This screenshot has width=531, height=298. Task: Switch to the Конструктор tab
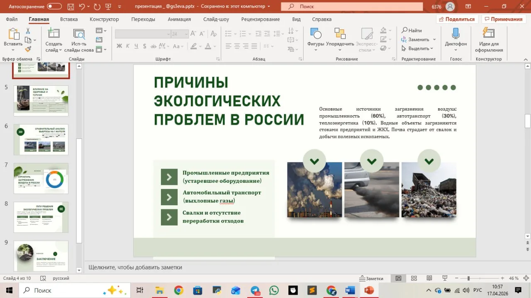104,19
